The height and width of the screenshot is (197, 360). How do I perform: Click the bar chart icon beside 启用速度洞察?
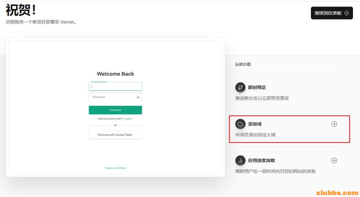pos(240,160)
